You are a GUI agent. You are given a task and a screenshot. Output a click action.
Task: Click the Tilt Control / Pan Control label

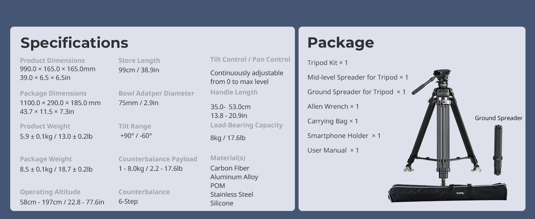(x=250, y=59)
